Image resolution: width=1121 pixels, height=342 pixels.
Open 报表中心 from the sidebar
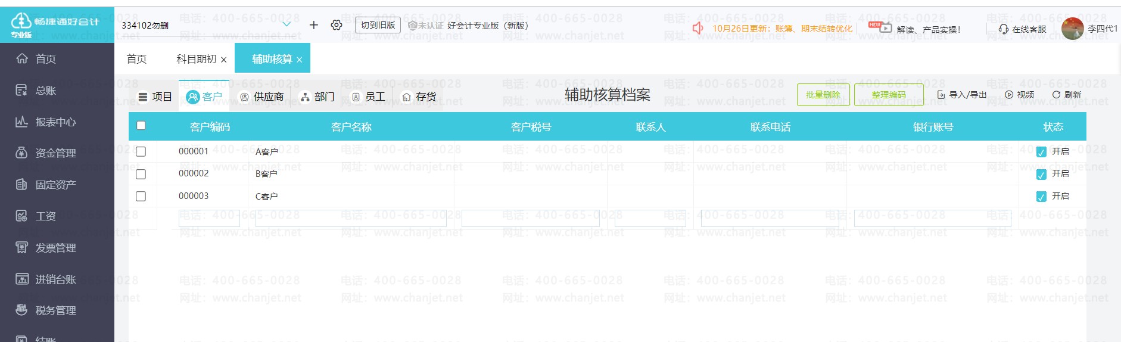click(55, 122)
